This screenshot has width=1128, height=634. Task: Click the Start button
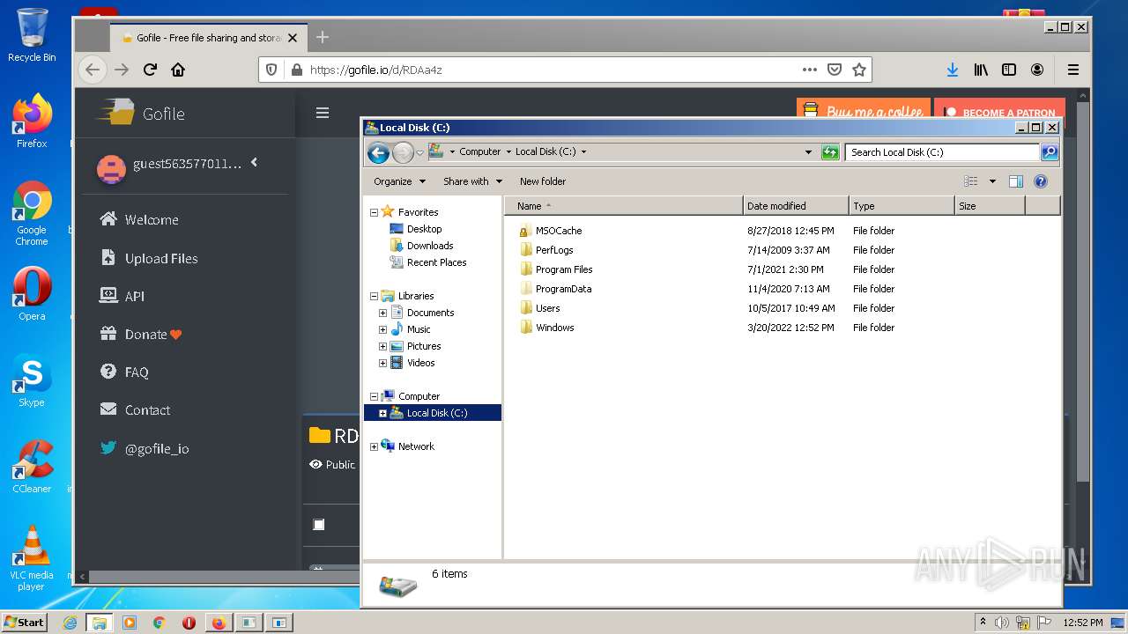point(25,623)
